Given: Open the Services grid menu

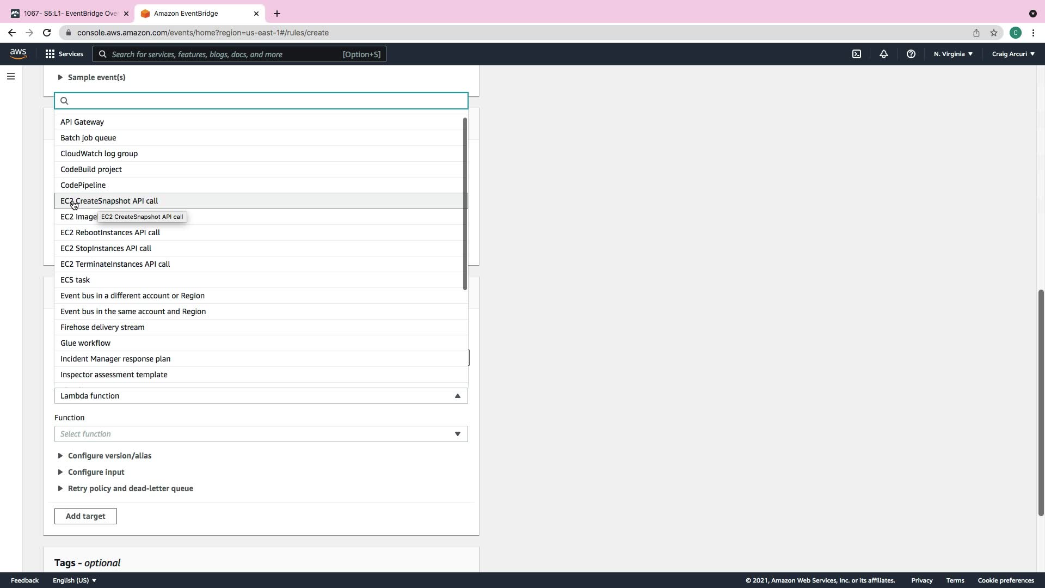Looking at the screenshot, I should coord(64,54).
